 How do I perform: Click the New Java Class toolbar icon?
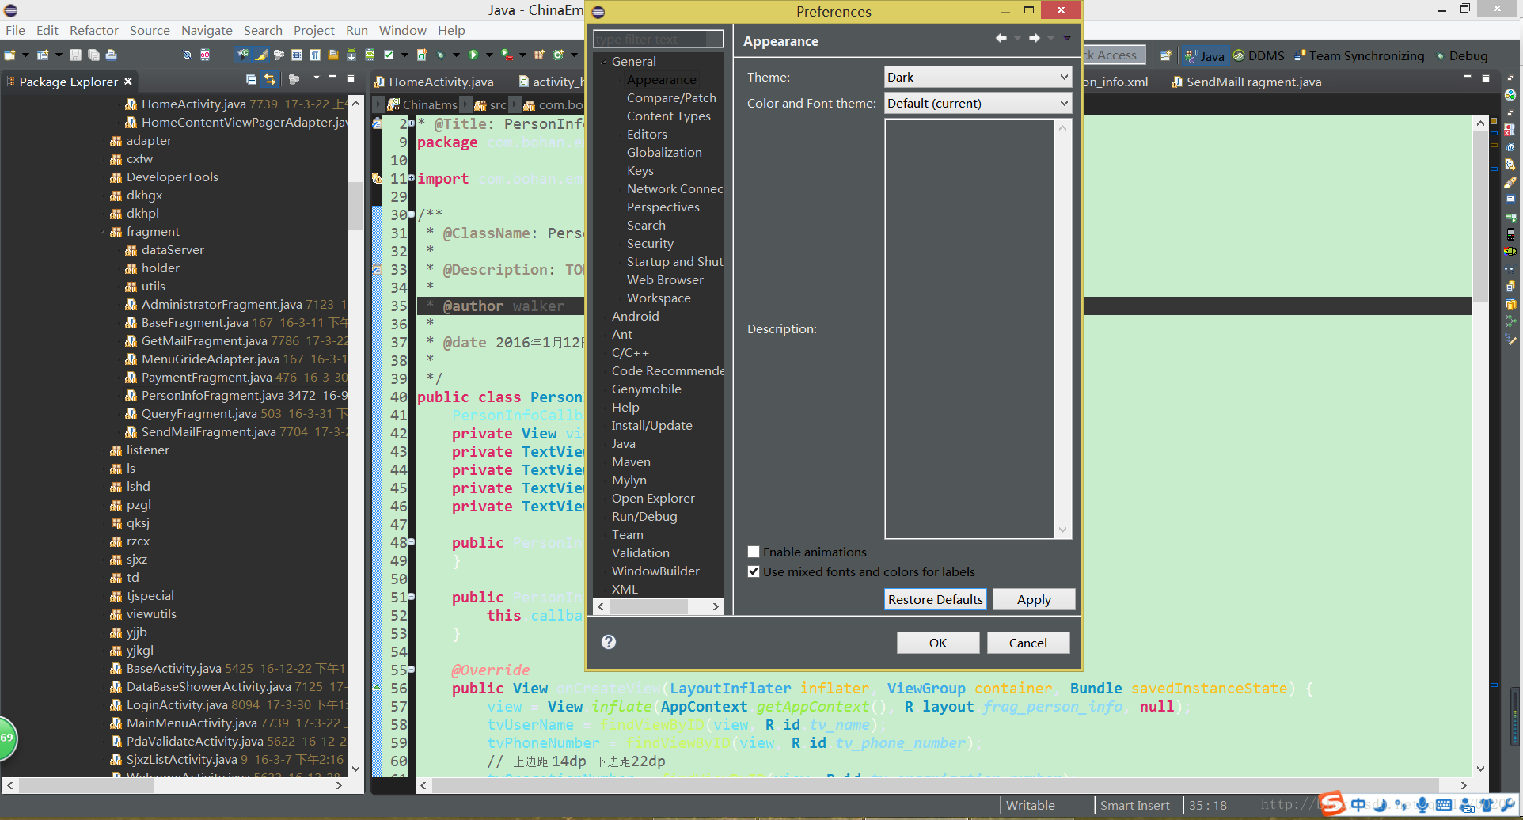(558, 55)
